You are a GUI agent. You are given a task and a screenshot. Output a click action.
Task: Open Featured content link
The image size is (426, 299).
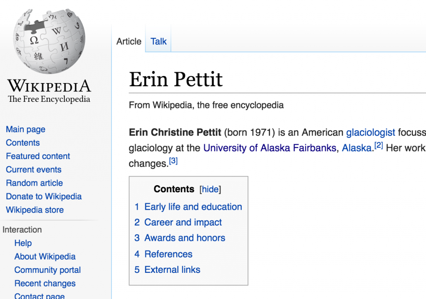[x=38, y=156]
